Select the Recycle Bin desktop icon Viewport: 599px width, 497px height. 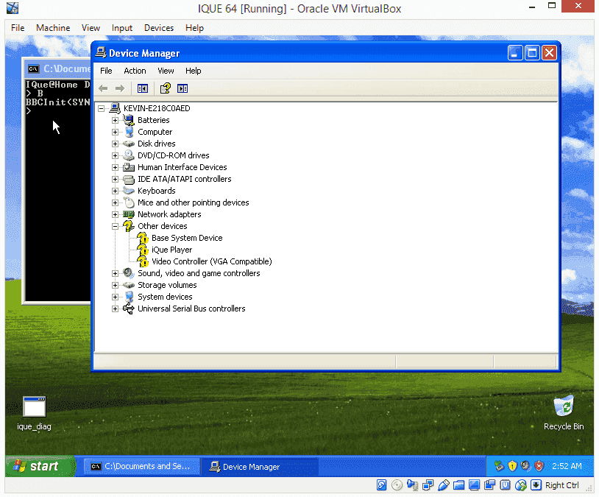(x=564, y=406)
